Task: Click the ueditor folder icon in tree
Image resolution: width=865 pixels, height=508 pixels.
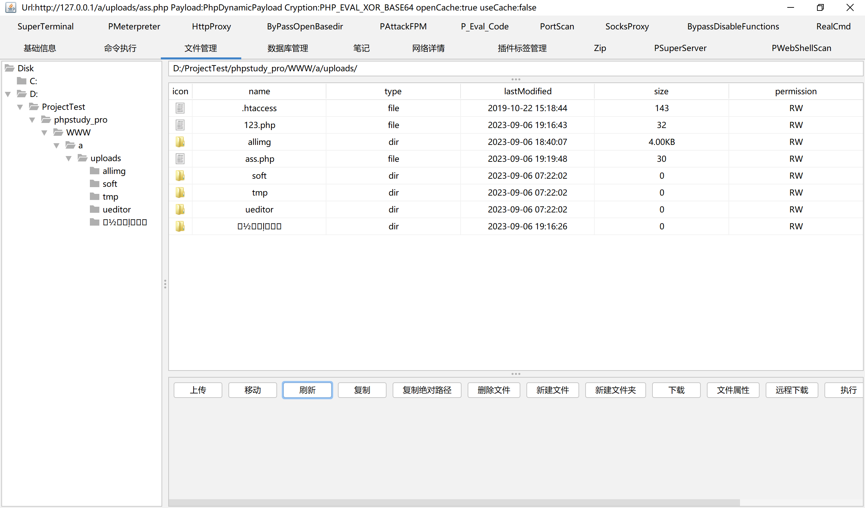Action: click(x=94, y=209)
